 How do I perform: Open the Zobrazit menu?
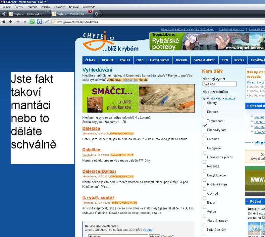click(32, 7)
